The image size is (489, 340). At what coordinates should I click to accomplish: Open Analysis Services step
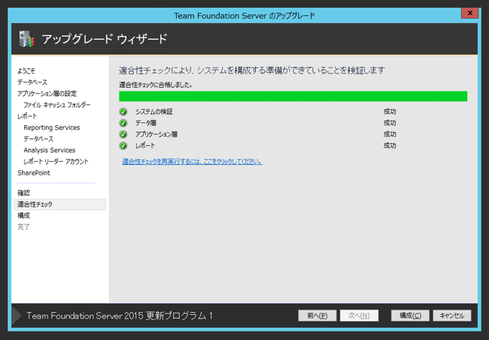50,150
